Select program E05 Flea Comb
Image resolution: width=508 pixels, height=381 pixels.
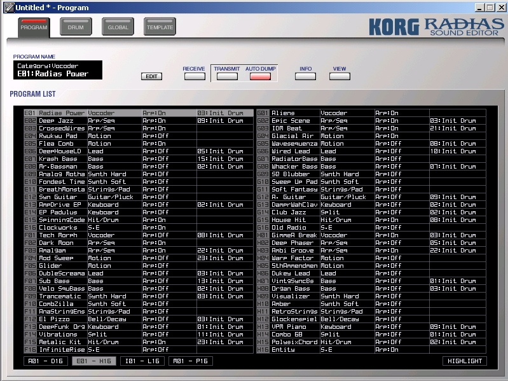[139, 144]
